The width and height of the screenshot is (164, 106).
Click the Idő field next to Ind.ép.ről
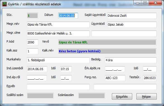pos(66,78)
